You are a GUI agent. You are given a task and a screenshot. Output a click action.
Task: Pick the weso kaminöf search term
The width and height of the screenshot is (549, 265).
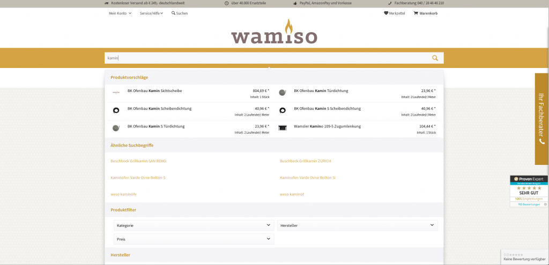click(x=292, y=194)
